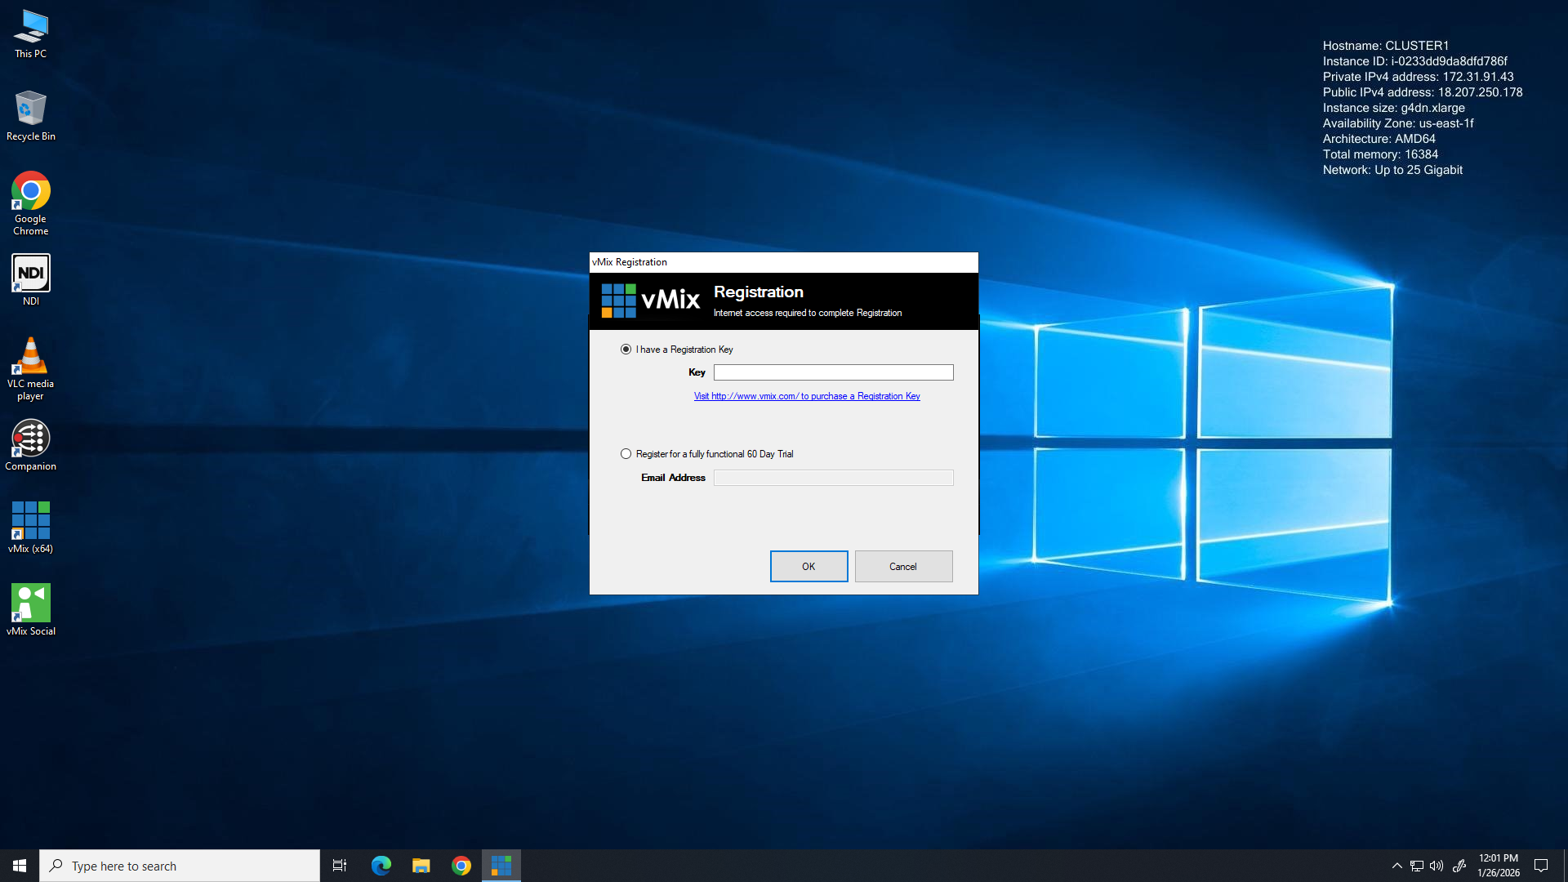This screenshot has width=1568, height=882.
Task: Click the vMix logo in the dialog header
Action: 650,300
